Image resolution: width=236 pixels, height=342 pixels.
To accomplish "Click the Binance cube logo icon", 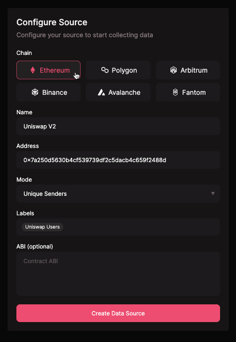I will pyautogui.click(x=35, y=92).
